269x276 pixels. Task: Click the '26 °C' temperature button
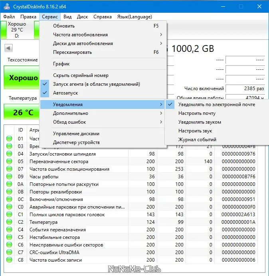click(x=22, y=112)
